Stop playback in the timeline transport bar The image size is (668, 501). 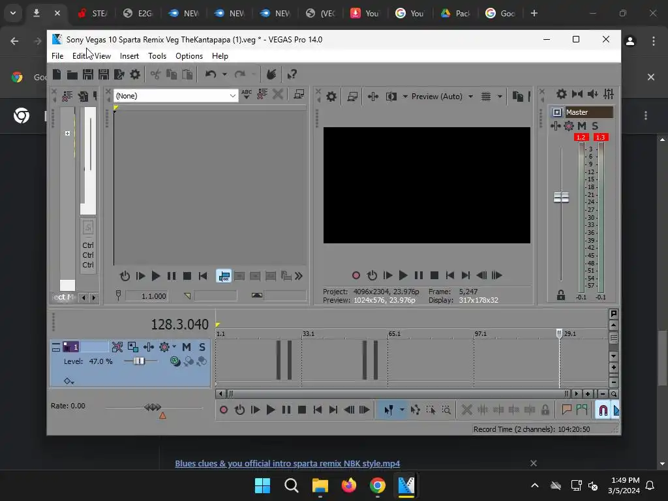click(x=301, y=410)
